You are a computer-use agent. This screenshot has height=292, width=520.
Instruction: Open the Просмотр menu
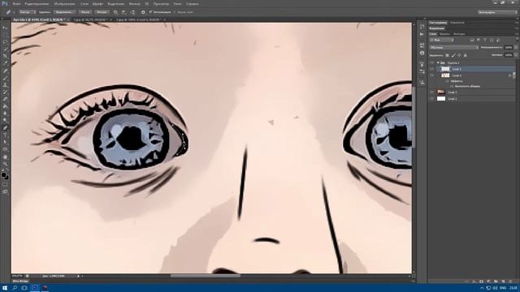[x=161, y=4]
